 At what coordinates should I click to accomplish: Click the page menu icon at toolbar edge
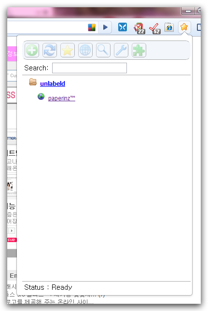[199, 27]
